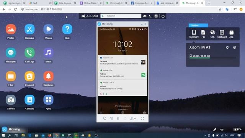The image size is (245, 138).
Task: Open the Messages app icon
Action: [x=11, y=53]
